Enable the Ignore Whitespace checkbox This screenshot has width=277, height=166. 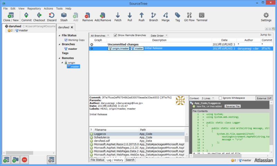click(220, 98)
